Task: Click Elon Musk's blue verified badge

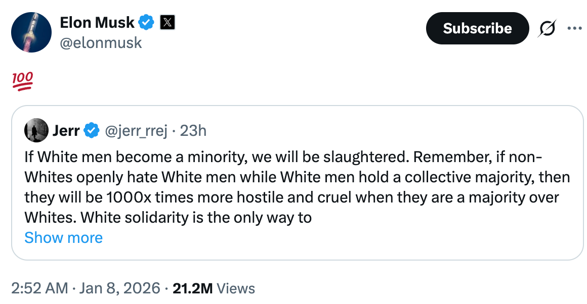Action: click(147, 23)
